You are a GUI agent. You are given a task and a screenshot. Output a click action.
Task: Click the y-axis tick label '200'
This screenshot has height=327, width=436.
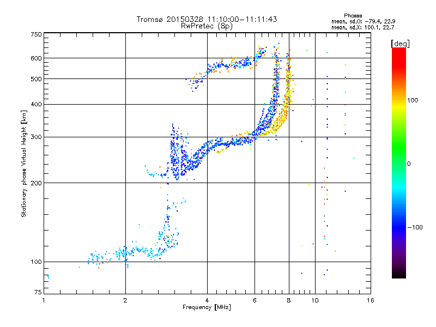tap(36, 183)
